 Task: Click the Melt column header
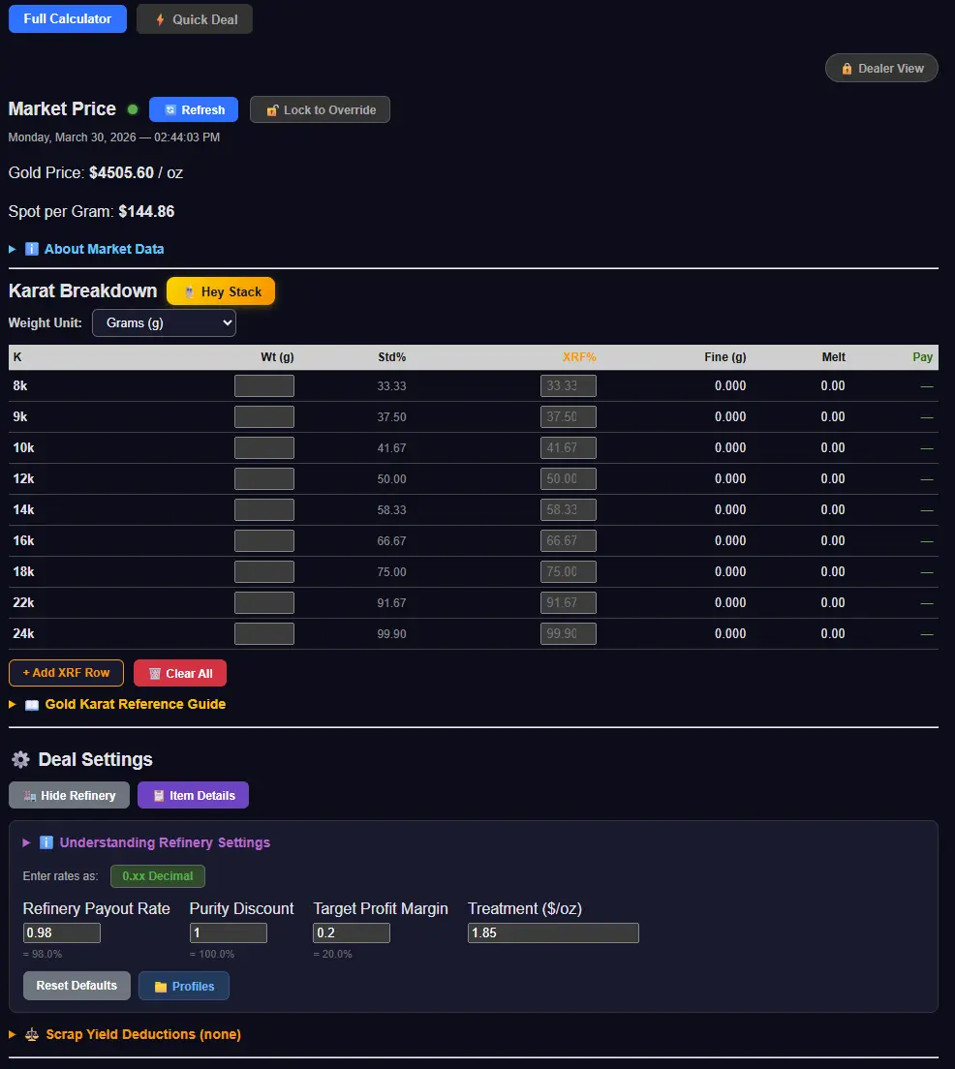(x=833, y=357)
